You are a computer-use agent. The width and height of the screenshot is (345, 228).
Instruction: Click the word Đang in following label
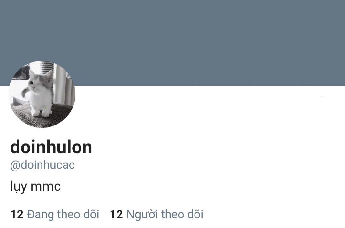coord(40,214)
